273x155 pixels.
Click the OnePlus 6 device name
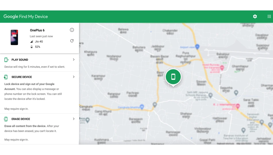[x=37, y=30]
